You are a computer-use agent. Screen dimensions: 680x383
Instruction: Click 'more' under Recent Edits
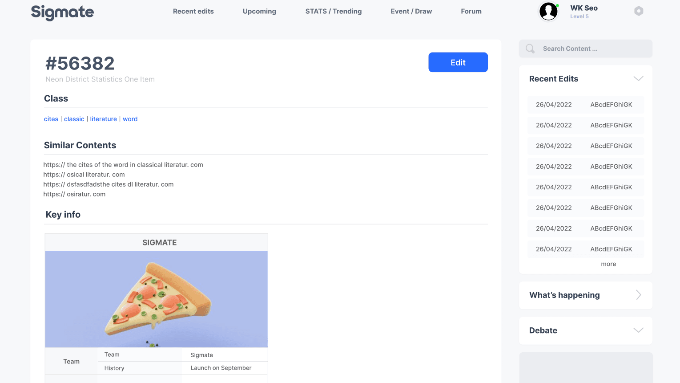(608, 264)
